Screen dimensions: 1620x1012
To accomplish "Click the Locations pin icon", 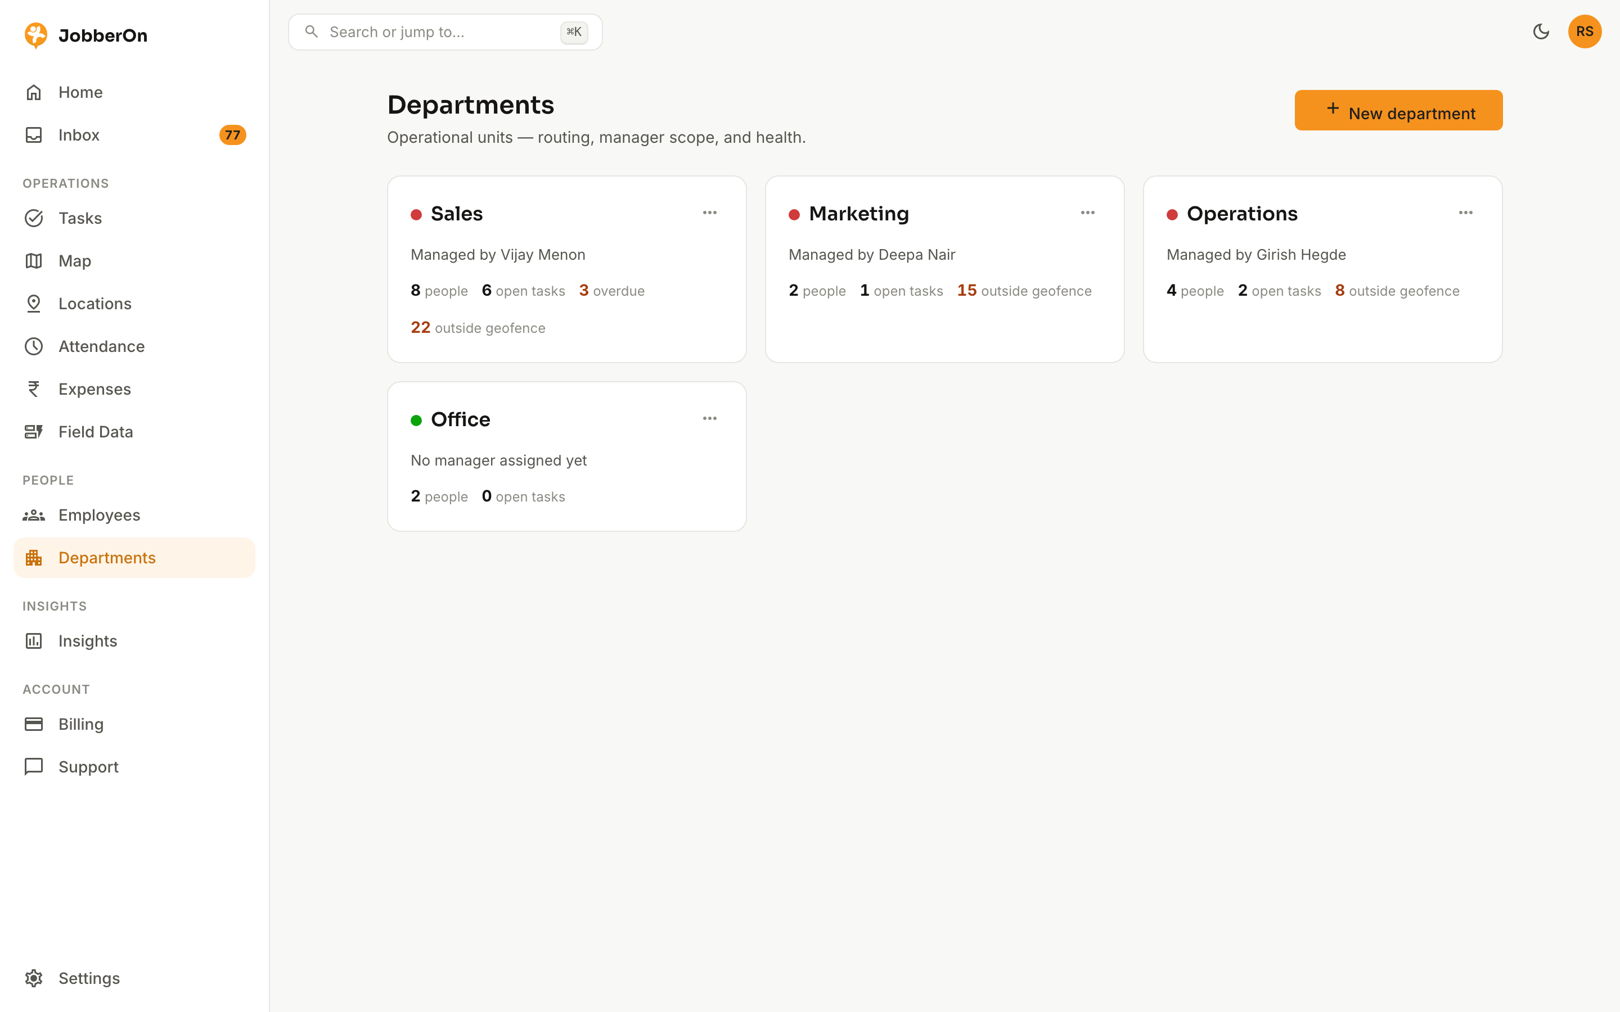I will pyautogui.click(x=34, y=304).
